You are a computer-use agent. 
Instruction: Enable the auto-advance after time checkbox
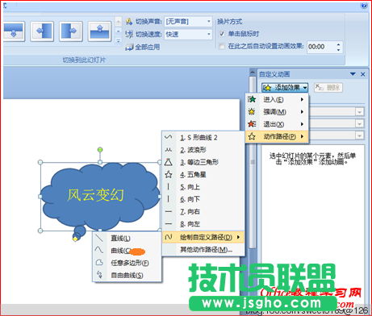click(222, 47)
